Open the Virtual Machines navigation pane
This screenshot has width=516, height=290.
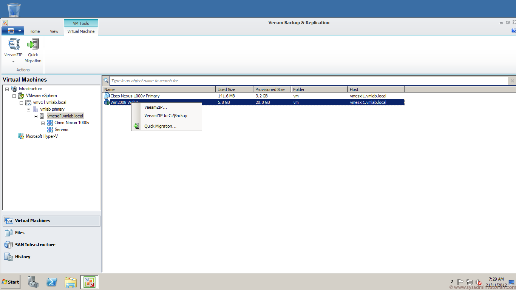click(x=52, y=221)
